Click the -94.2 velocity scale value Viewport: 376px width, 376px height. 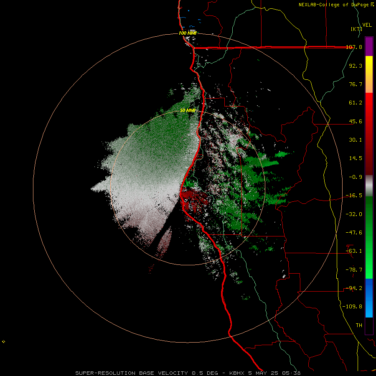click(354, 288)
